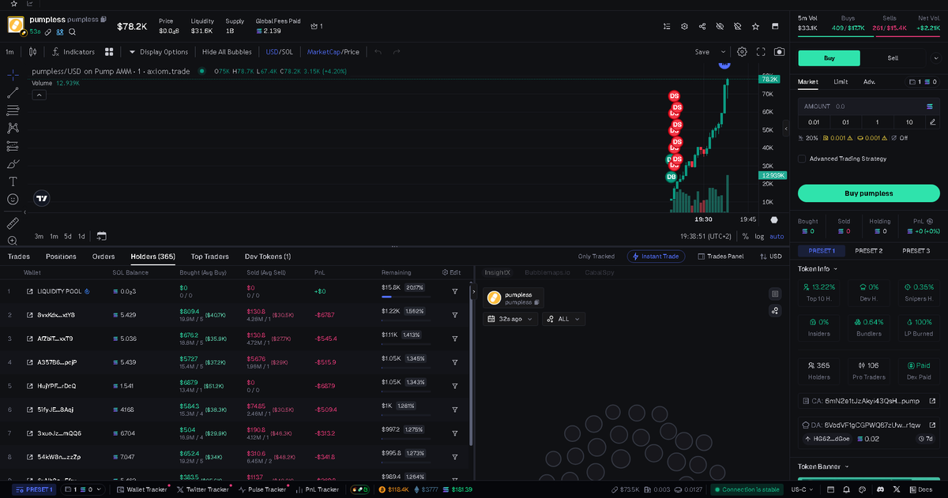This screenshot has height=498, width=948.
Task: Open the Dev Tokens (1) tab
Action: click(268, 256)
